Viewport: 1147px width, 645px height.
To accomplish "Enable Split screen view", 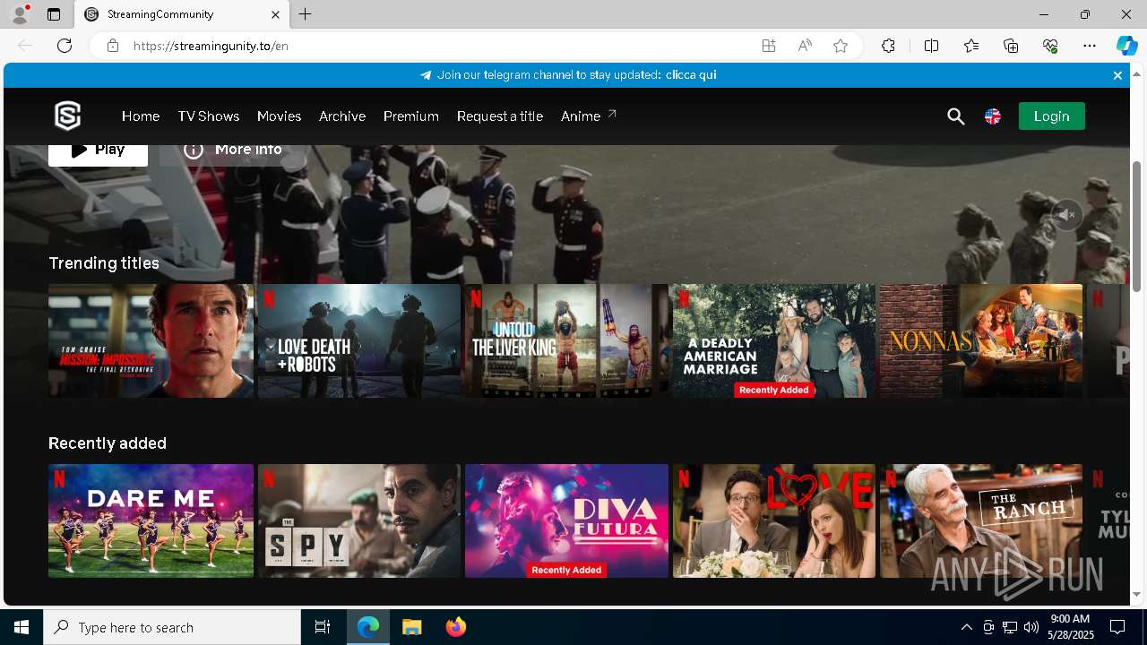I will [931, 46].
